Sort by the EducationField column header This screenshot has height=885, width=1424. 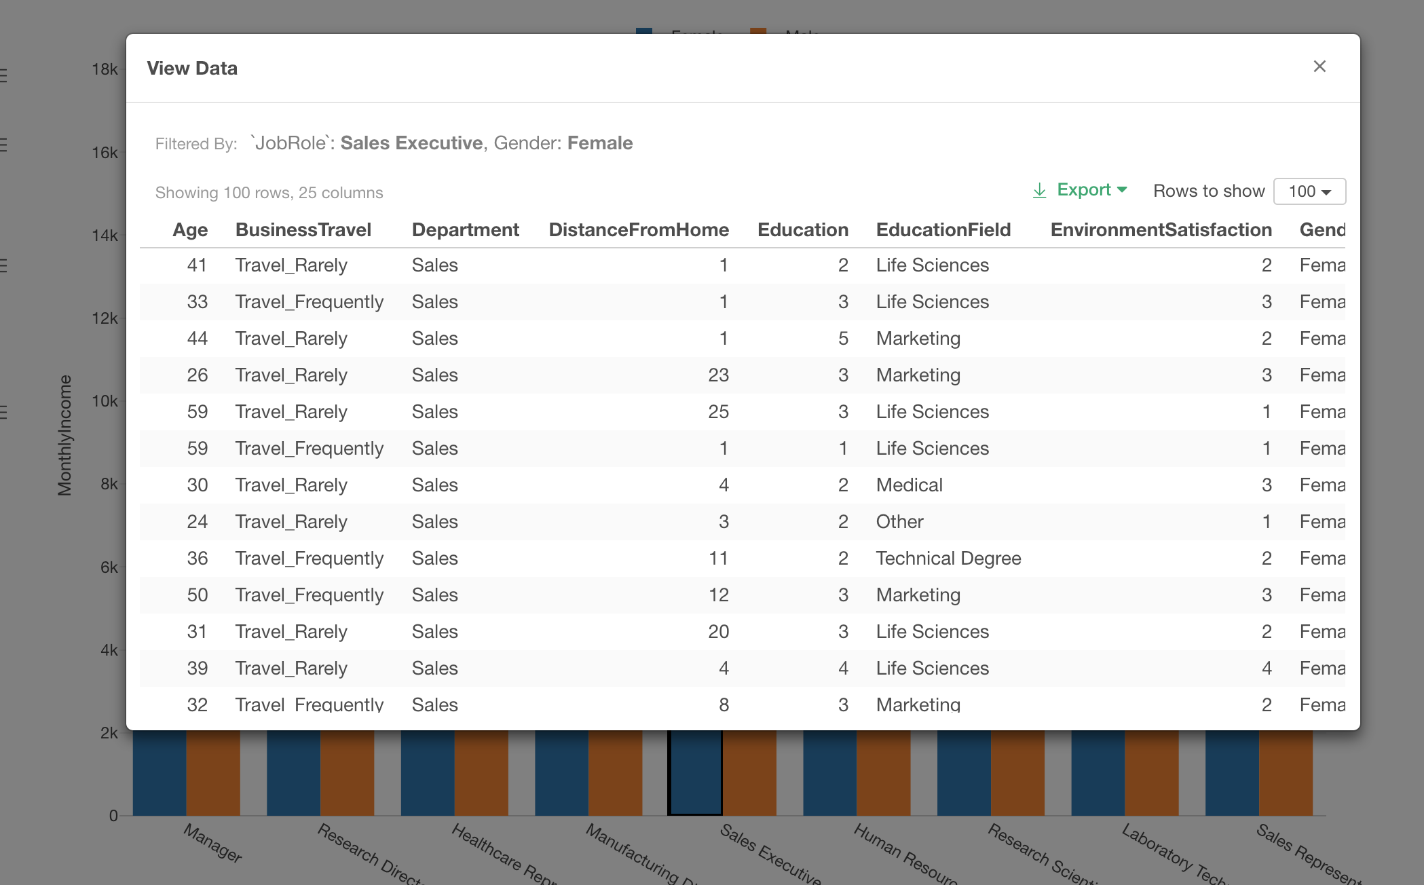(x=943, y=230)
